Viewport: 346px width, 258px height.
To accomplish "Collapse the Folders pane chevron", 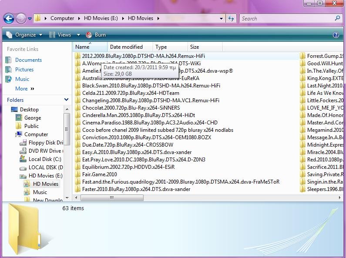I will [x=66, y=100].
